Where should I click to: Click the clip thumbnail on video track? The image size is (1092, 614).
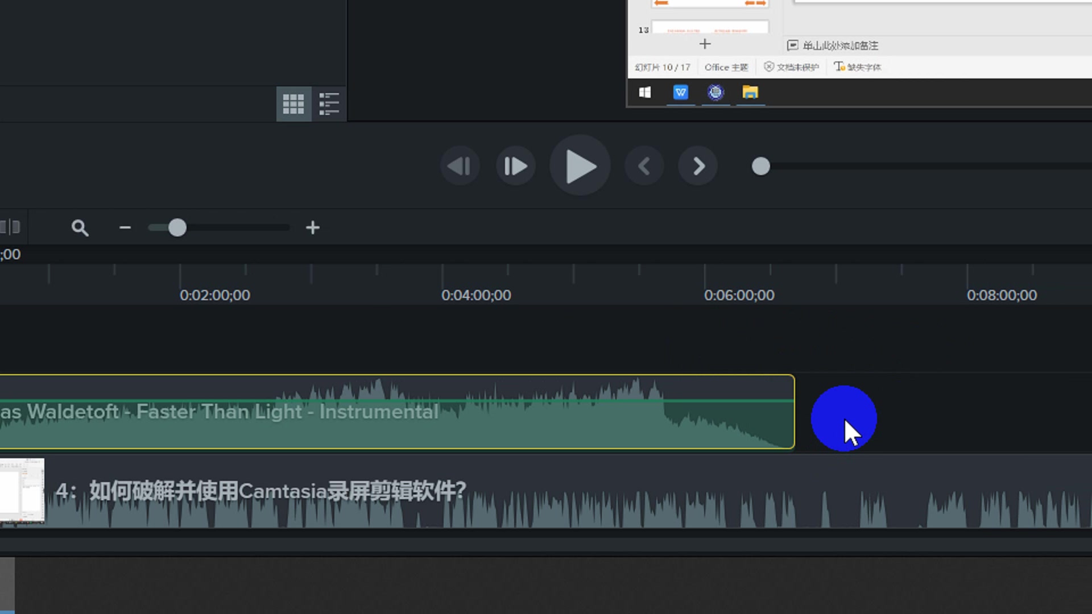(x=22, y=491)
